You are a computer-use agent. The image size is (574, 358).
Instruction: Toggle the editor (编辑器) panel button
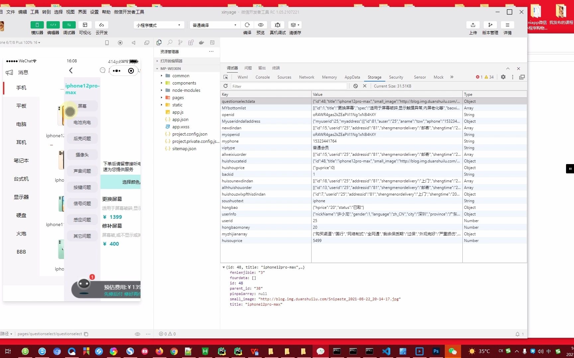pyautogui.click(x=53, y=25)
